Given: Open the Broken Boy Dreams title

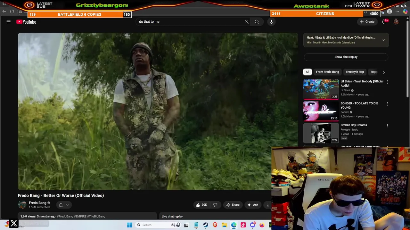Looking at the screenshot, I should click(x=354, y=125).
